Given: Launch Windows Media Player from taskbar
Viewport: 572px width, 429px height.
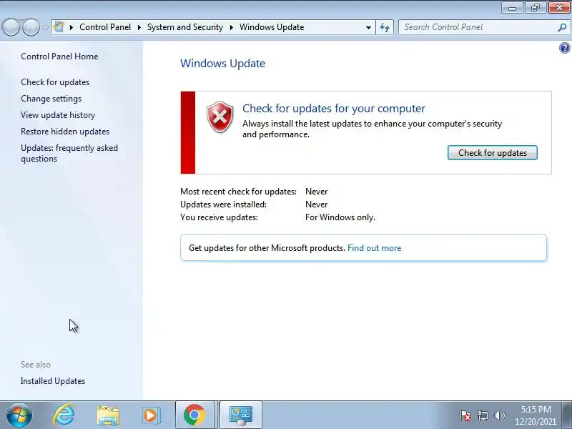Looking at the screenshot, I should (x=151, y=415).
